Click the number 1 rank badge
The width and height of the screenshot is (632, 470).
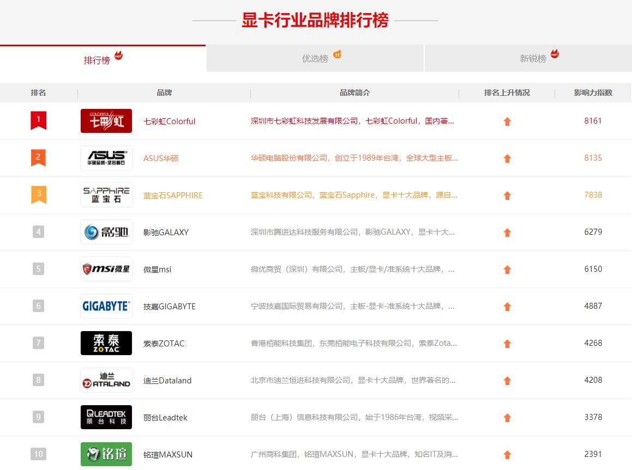38,118
